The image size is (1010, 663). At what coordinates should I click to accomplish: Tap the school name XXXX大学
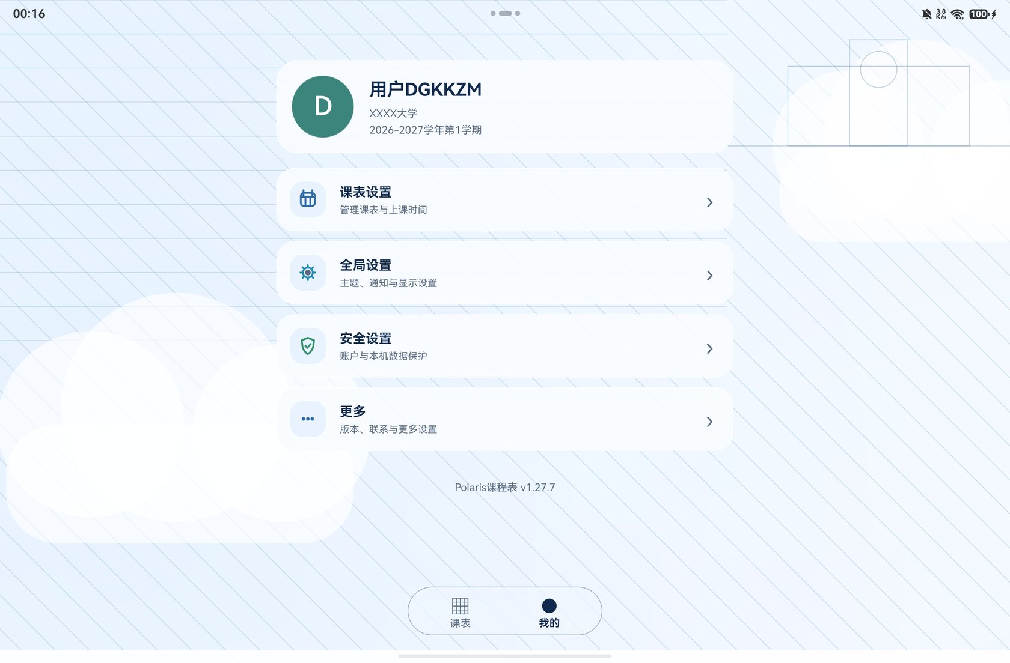(393, 113)
